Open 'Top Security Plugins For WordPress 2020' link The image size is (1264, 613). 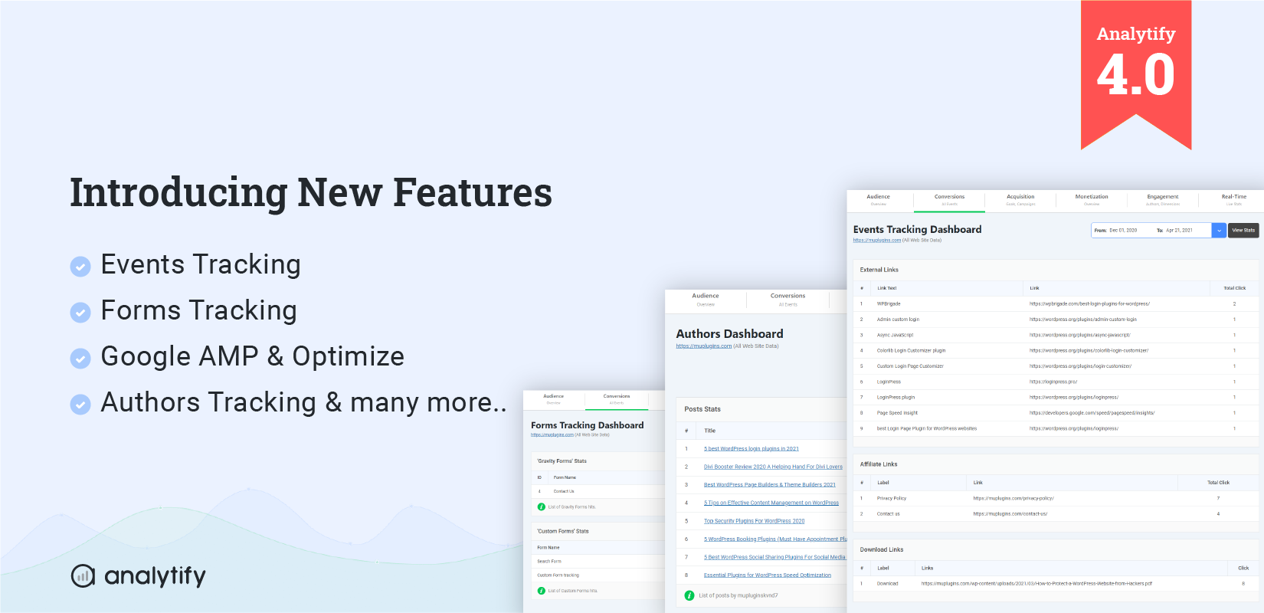755,521
